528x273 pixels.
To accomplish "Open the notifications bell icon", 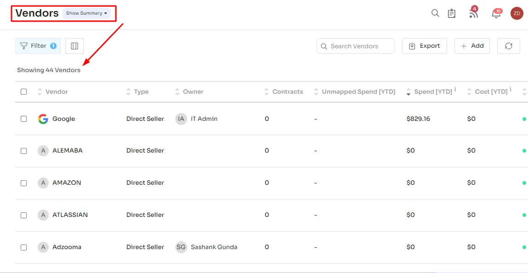I will coord(496,13).
